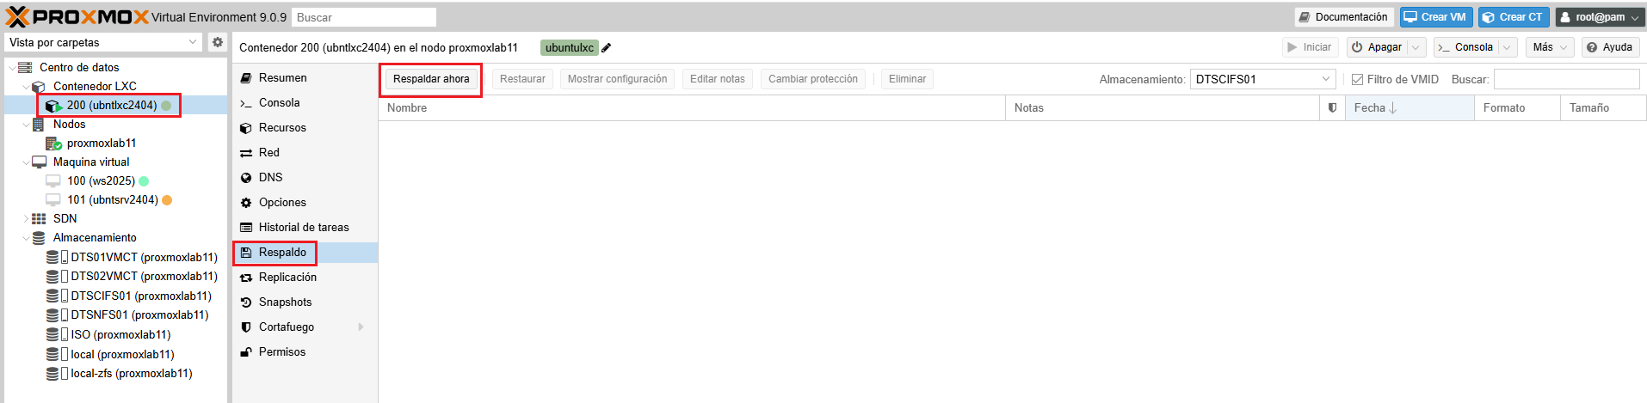Open the Red section
The height and width of the screenshot is (403, 1647).
click(305, 153)
